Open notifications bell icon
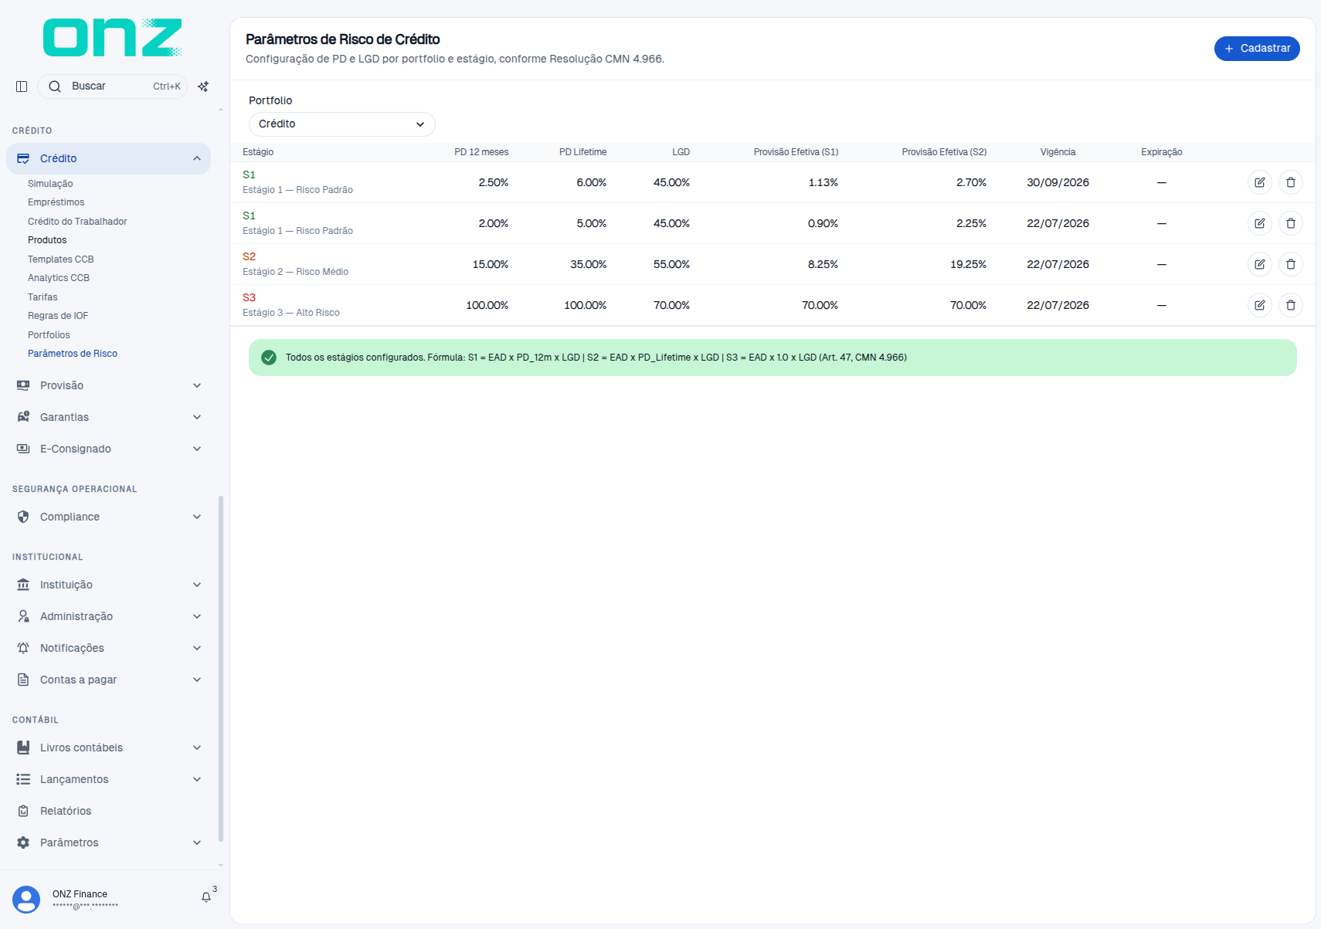 [x=206, y=897]
